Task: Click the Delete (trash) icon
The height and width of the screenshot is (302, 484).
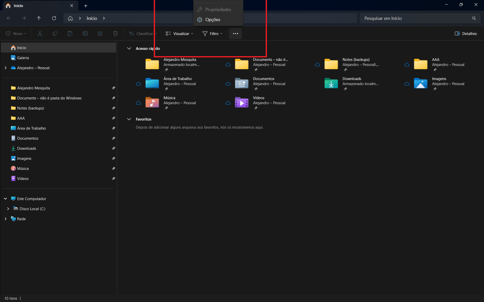Action: [115, 33]
